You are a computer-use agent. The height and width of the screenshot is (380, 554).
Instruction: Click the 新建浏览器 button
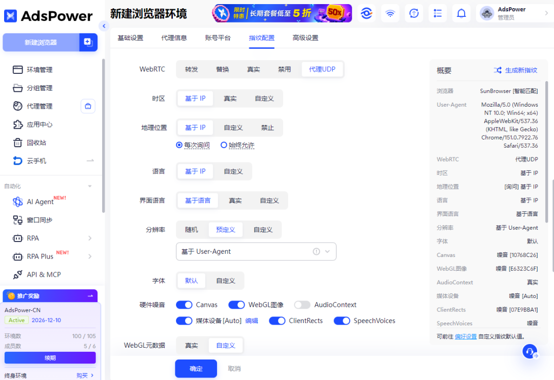pyautogui.click(x=41, y=43)
